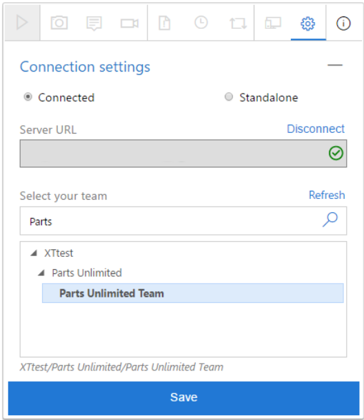The image size is (364, 420).
Task: Click the Save button
Action: [x=184, y=398]
